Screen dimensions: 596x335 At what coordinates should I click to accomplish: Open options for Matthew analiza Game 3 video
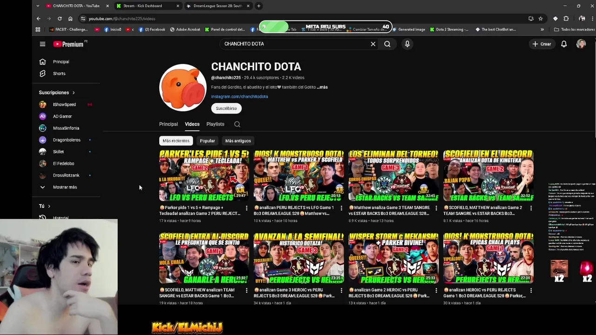[436, 208]
